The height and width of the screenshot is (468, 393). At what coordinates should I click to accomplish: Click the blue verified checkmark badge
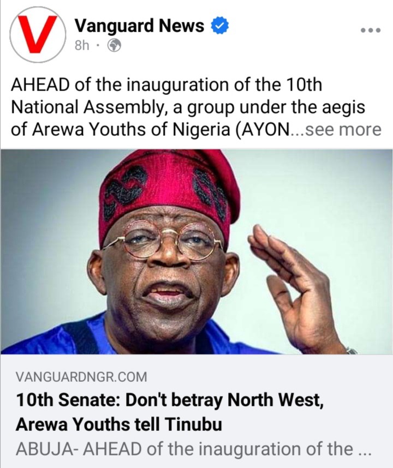[x=220, y=26]
